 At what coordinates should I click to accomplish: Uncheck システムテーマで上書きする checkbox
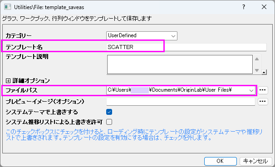tap(109, 112)
